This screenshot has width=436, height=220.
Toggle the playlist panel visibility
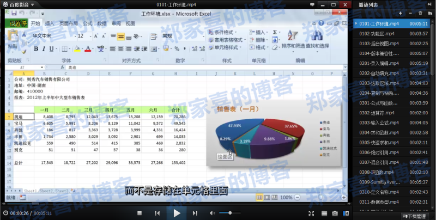click(x=346, y=213)
